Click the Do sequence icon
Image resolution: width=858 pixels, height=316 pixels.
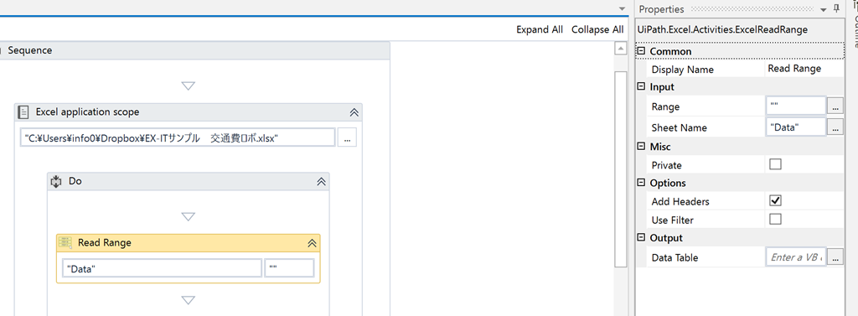55,181
